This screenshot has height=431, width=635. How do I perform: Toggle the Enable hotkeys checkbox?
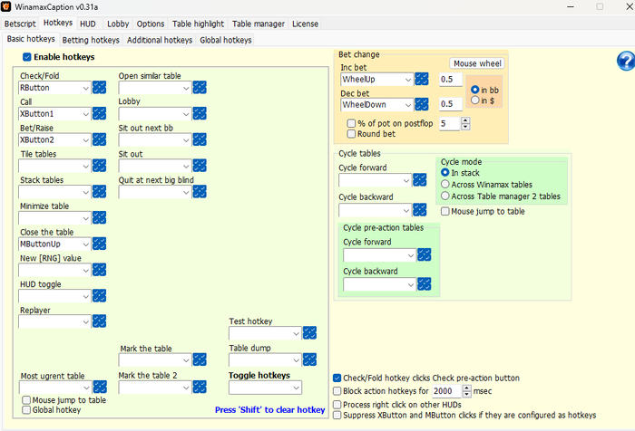27,57
